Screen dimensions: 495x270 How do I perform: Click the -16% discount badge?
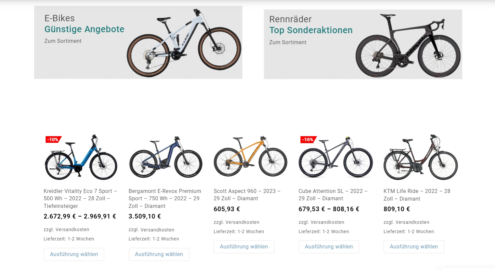308,139
